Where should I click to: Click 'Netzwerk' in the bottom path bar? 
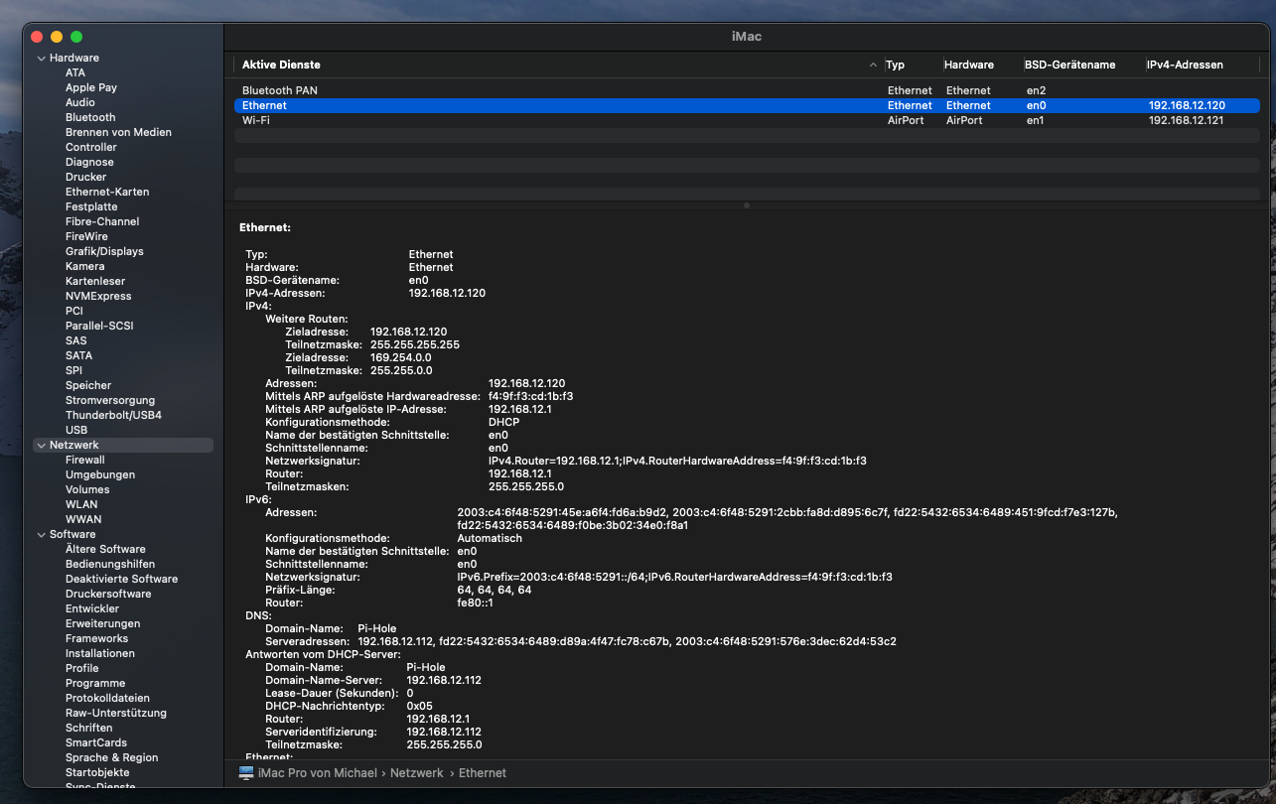[x=417, y=772]
